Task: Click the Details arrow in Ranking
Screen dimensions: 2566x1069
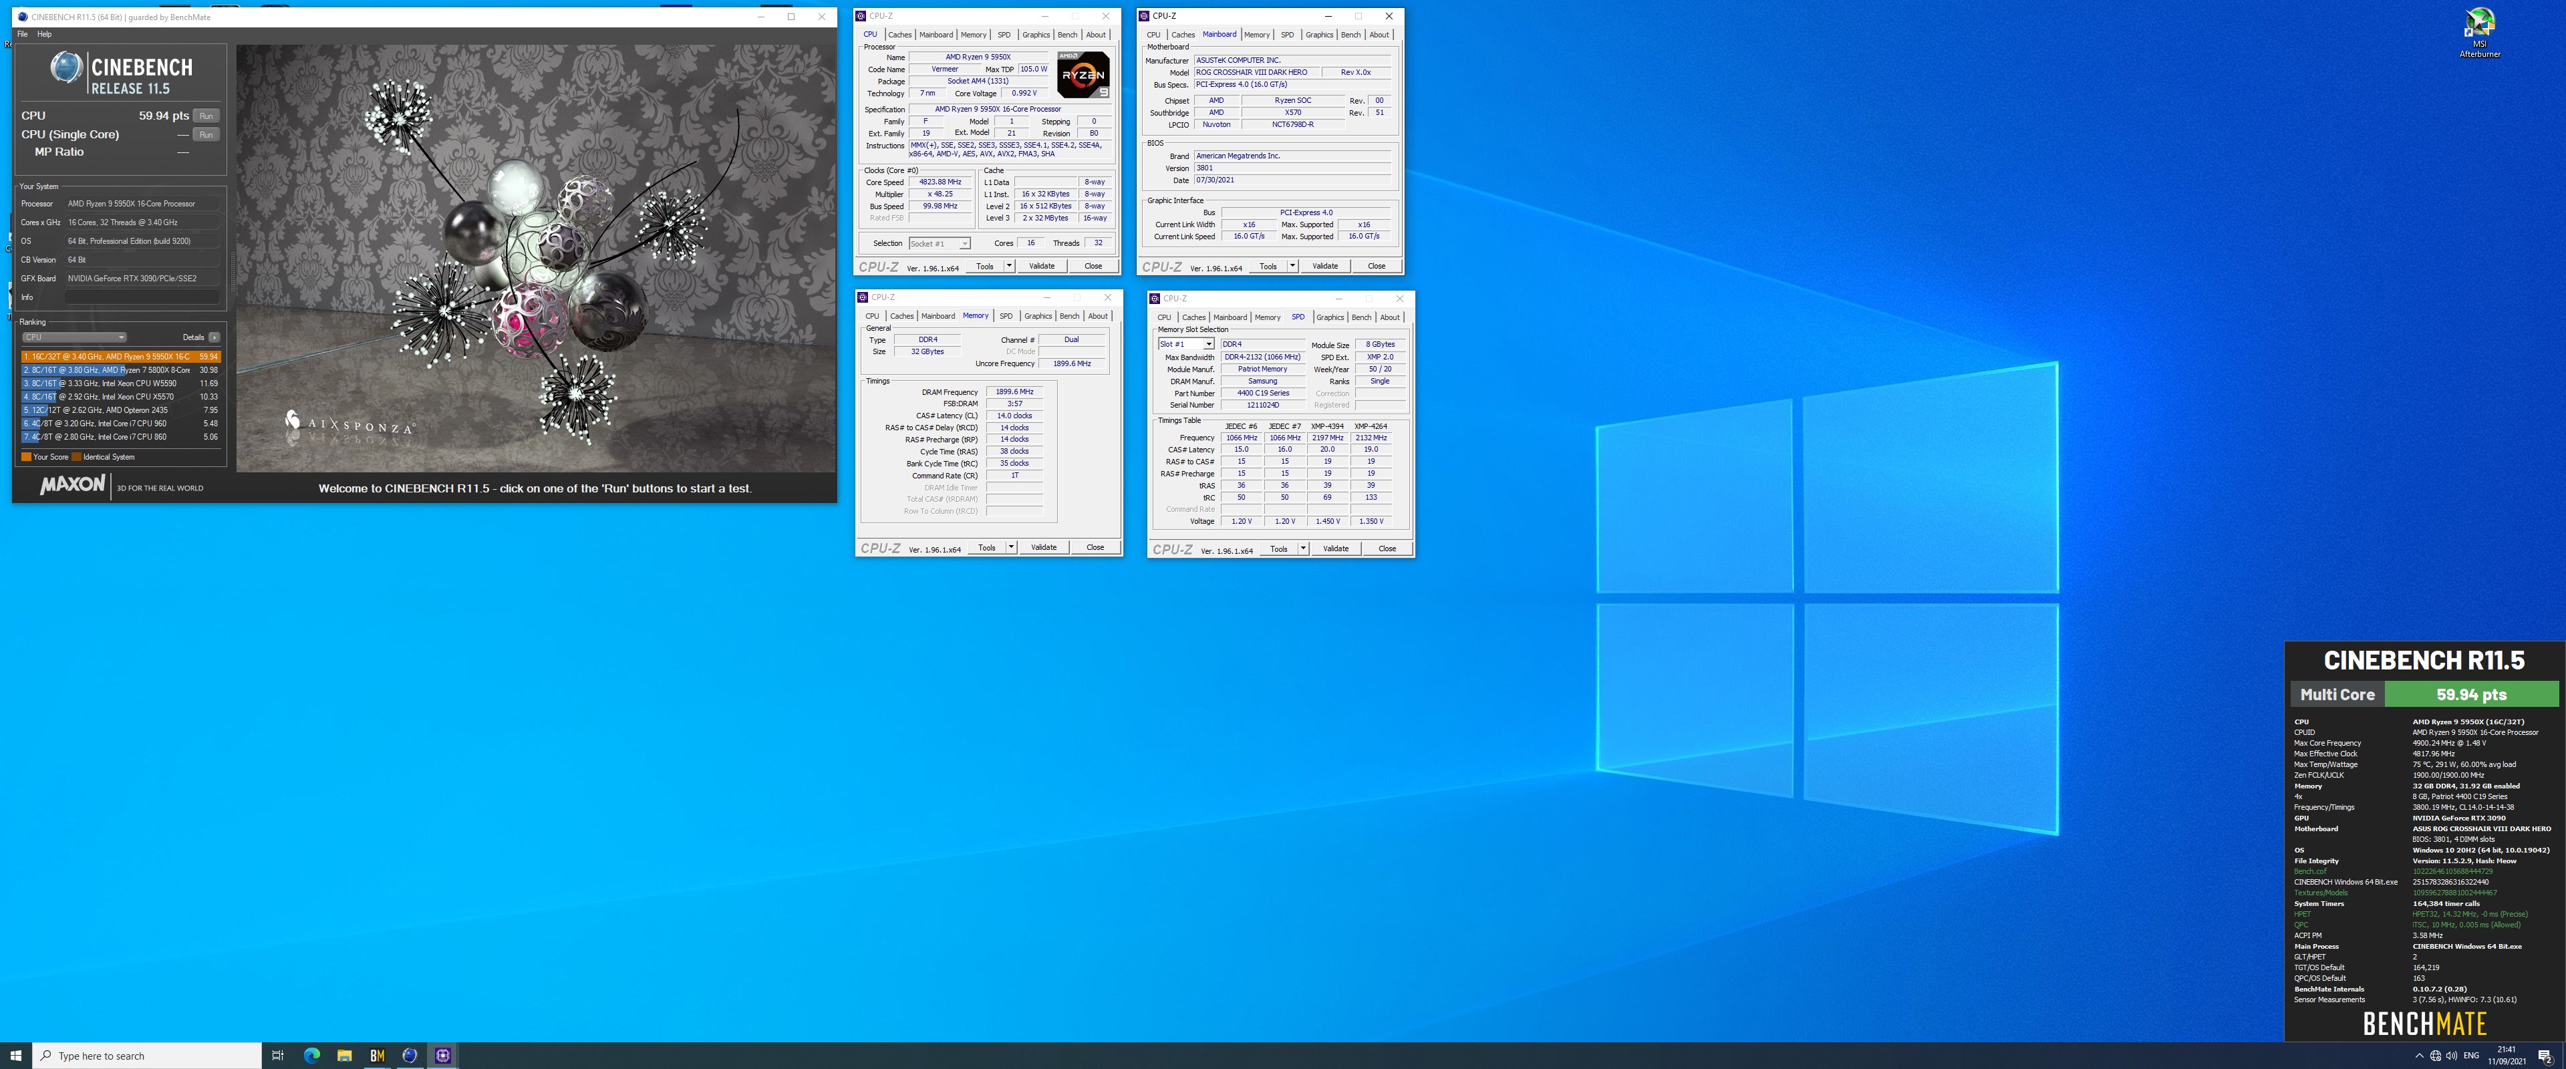Action: [x=214, y=337]
